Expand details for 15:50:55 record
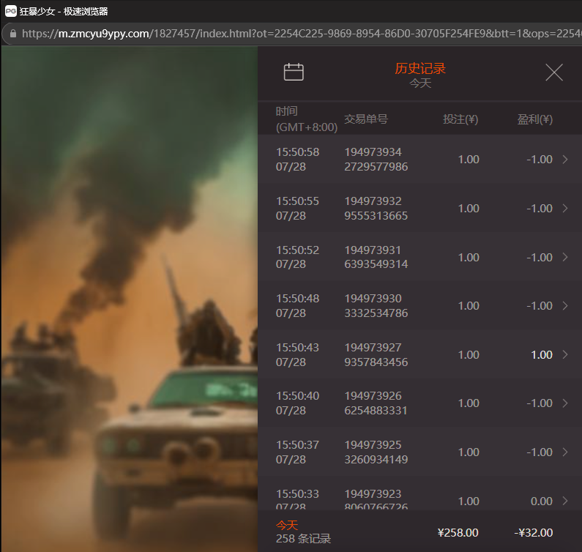The width and height of the screenshot is (582, 552). pyautogui.click(x=564, y=209)
